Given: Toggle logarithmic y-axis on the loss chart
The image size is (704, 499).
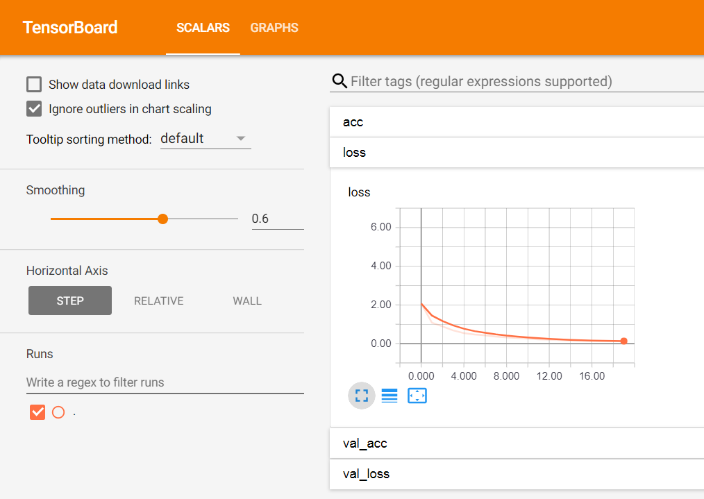Looking at the screenshot, I should (389, 396).
